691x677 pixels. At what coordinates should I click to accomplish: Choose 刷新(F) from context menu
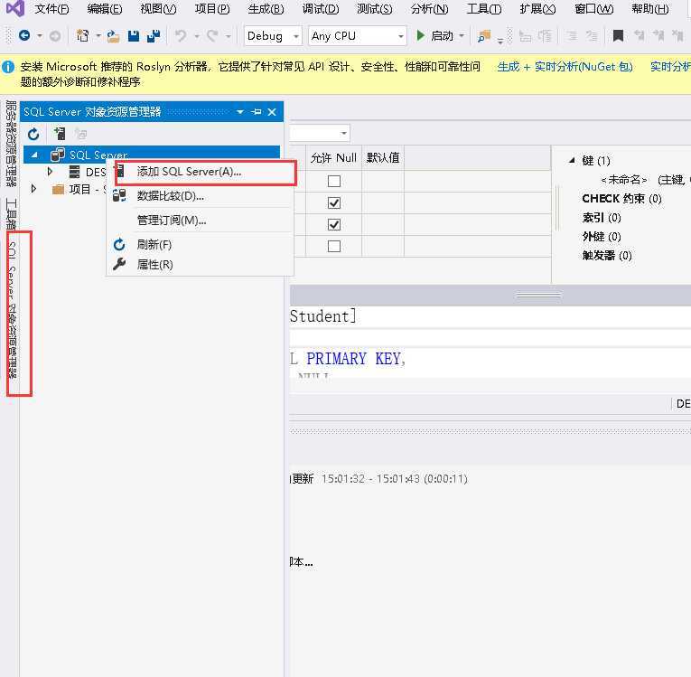point(201,244)
